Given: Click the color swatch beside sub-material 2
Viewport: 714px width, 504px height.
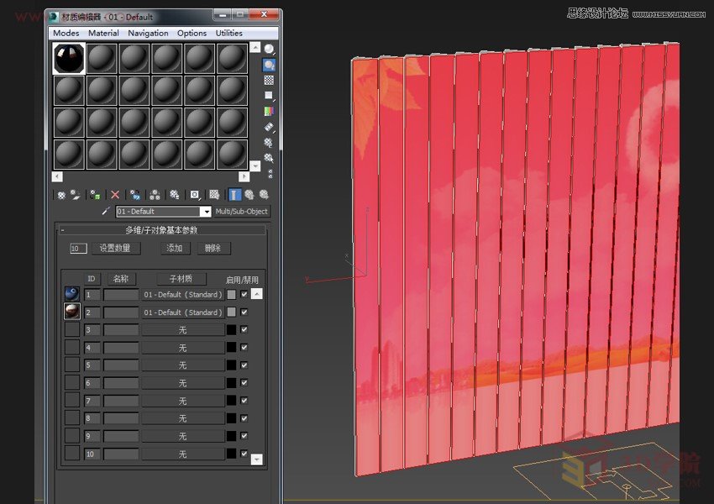Looking at the screenshot, I should (x=232, y=311).
